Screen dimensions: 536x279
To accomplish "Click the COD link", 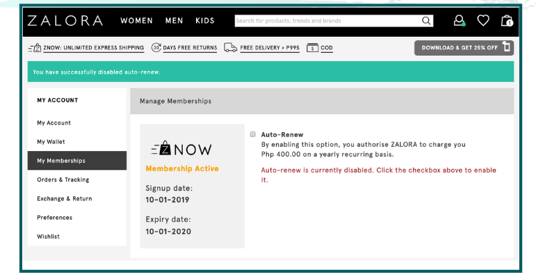I will 327,48.
